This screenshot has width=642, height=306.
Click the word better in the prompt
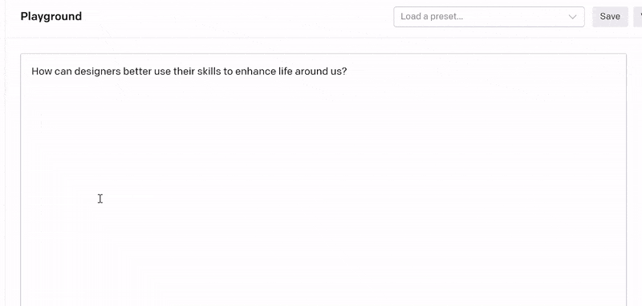136,71
